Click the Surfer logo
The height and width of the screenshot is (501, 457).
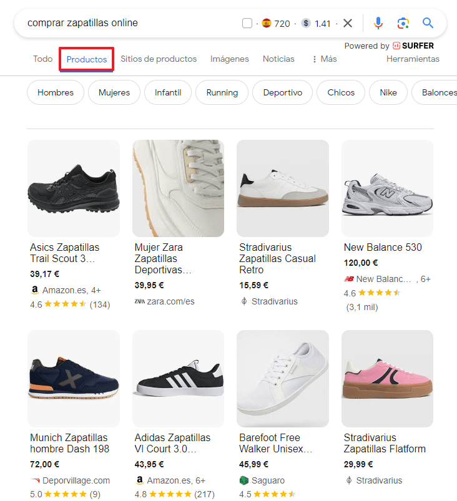(x=413, y=46)
